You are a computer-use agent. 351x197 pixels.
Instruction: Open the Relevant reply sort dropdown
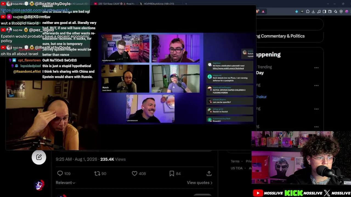click(66, 183)
